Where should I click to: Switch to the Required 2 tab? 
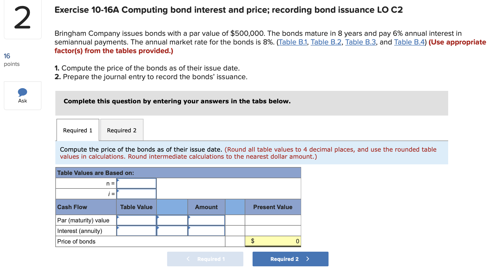click(121, 130)
